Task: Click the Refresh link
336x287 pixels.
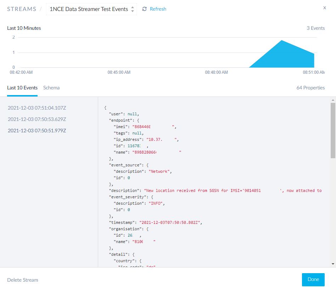Action: 158,9
